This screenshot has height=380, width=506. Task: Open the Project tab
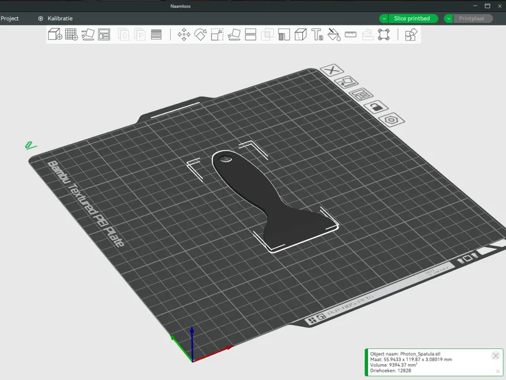click(9, 18)
